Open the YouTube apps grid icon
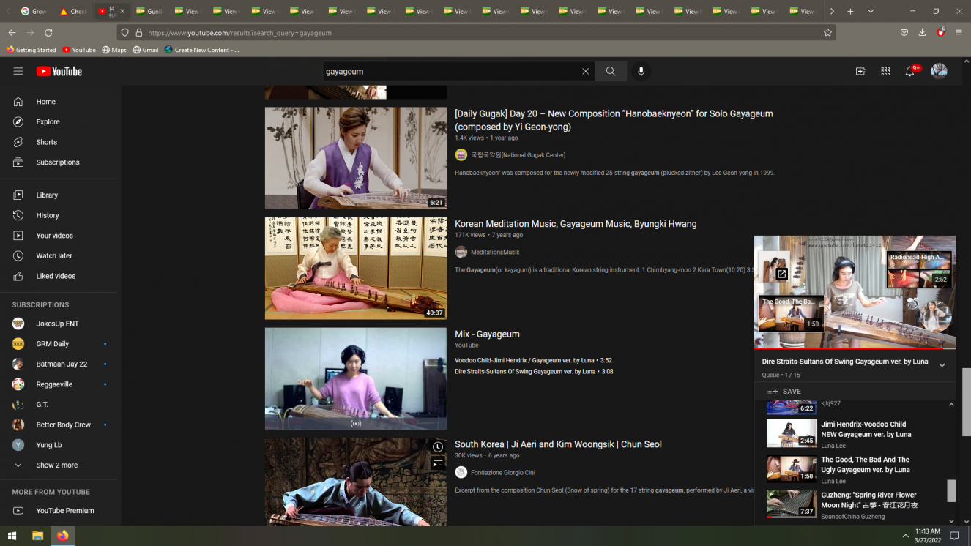This screenshot has width=971, height=546. point(885,71)
